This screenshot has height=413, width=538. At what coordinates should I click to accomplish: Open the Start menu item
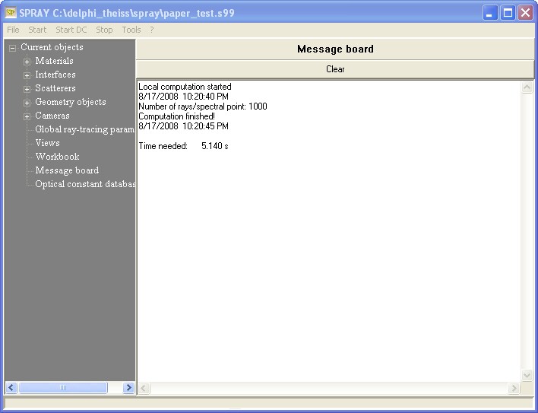point(37,30)
